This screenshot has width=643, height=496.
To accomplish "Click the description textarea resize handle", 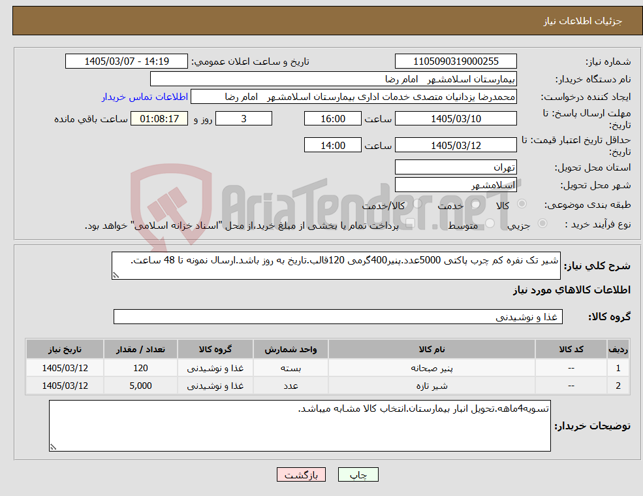I will [x=116, y=275].
